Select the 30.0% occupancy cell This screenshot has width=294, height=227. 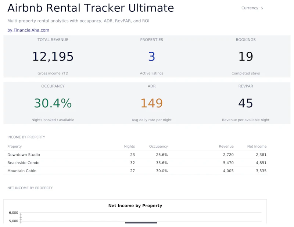(x=162, y=171)
